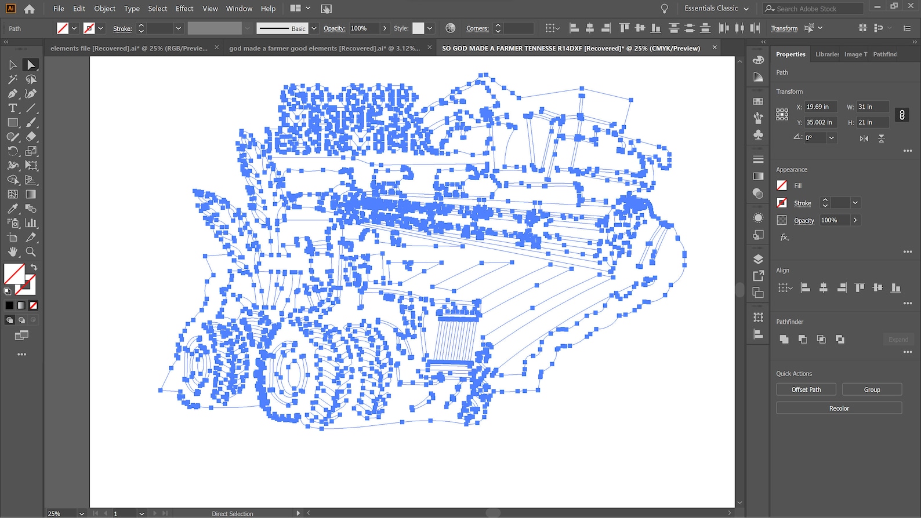The image size is (921, 518).
Task: Click the Offset Path button
Action: coord(806,390)
